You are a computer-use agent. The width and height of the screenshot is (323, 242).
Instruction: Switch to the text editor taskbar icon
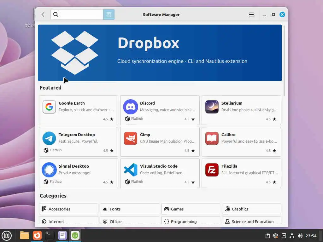point(62,235)
